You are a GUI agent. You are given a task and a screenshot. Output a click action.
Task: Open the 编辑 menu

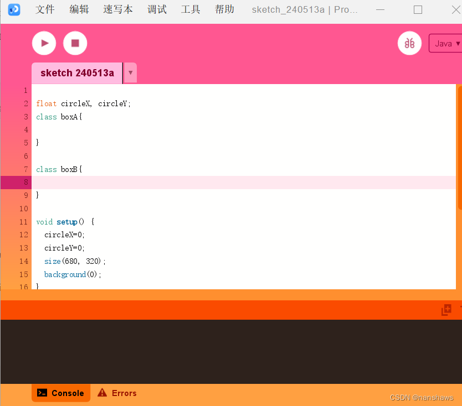79,9
